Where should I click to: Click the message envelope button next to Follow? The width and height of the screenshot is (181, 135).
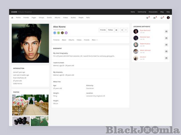tap(116, 30)
